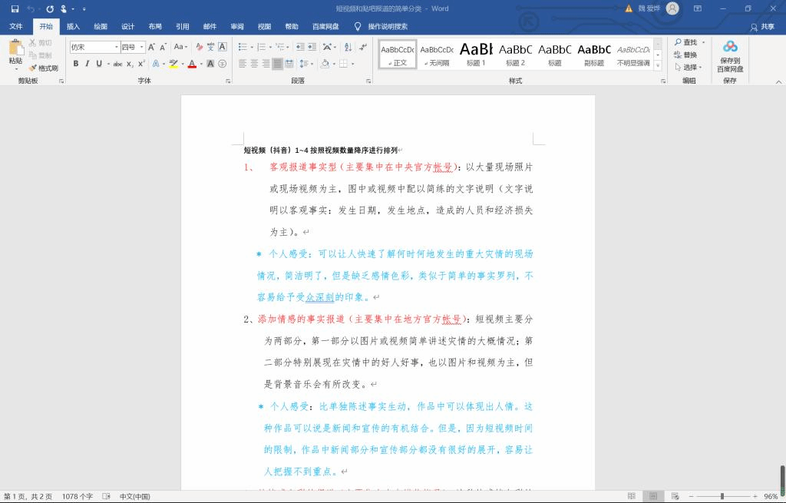Viewport: 786px width, 503px height.
Task: Click the Format Painter (格式刷) button
Action: point(44,68)
